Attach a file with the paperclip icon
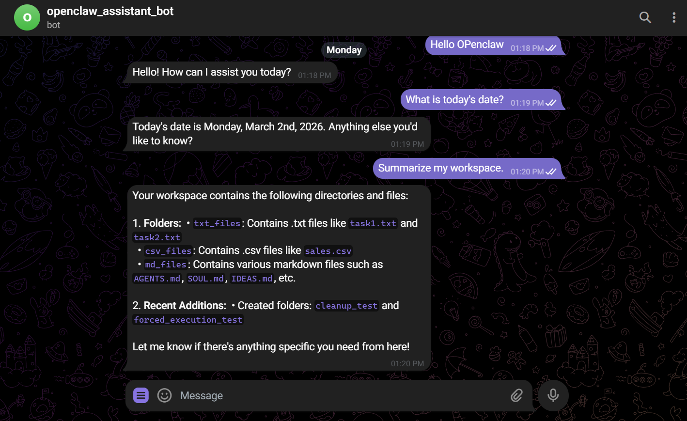Viewport: 687px width, 421px height. pos(516,395)
